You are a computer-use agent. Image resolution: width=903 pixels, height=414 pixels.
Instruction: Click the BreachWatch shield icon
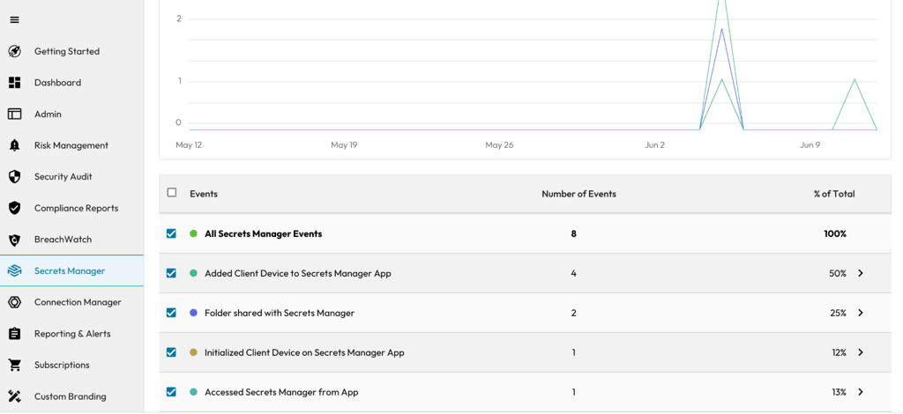(x=14, y=240)
